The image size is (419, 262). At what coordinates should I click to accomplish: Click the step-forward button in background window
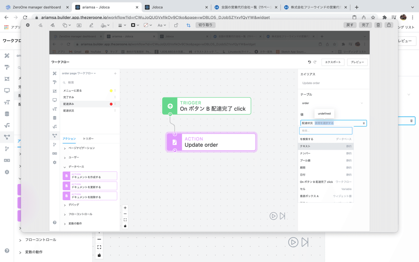(x=305, y=242)
